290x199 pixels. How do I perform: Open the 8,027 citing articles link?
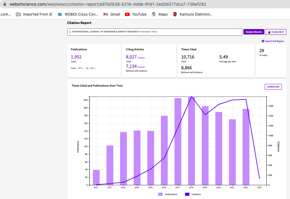(x=131, y=57)
